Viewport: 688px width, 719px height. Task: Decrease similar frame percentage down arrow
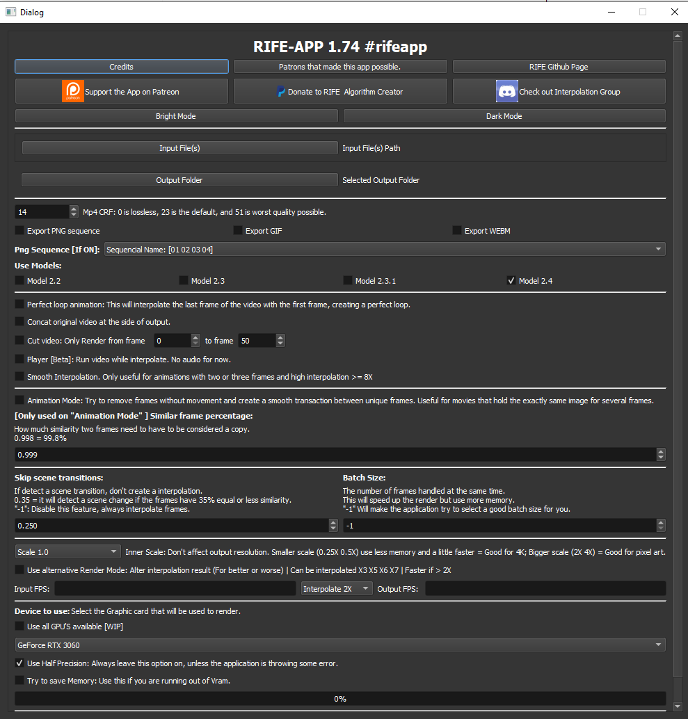[660, 458]
